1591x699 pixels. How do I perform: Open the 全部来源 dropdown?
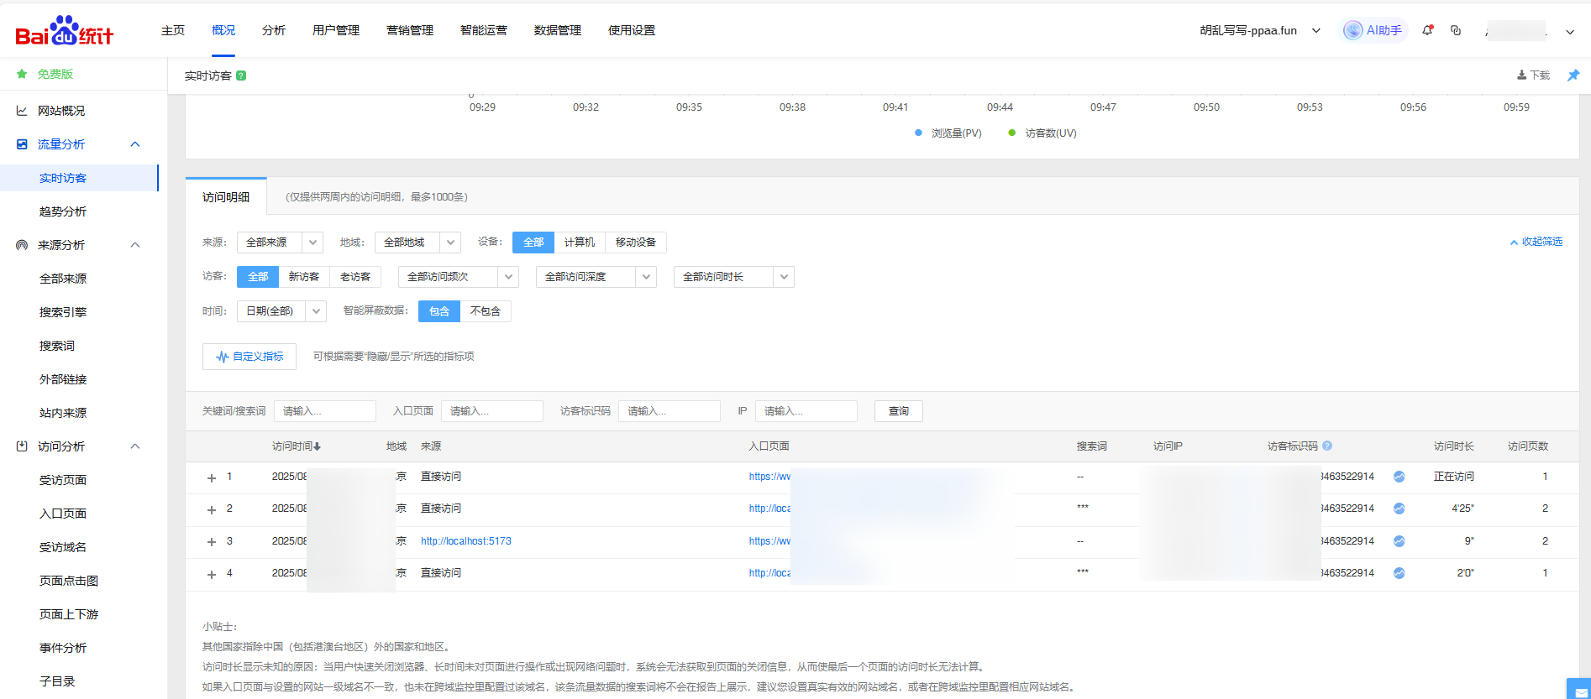280,243
